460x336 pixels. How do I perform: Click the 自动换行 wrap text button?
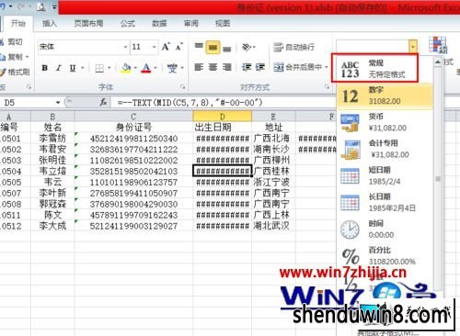point(294,47)
